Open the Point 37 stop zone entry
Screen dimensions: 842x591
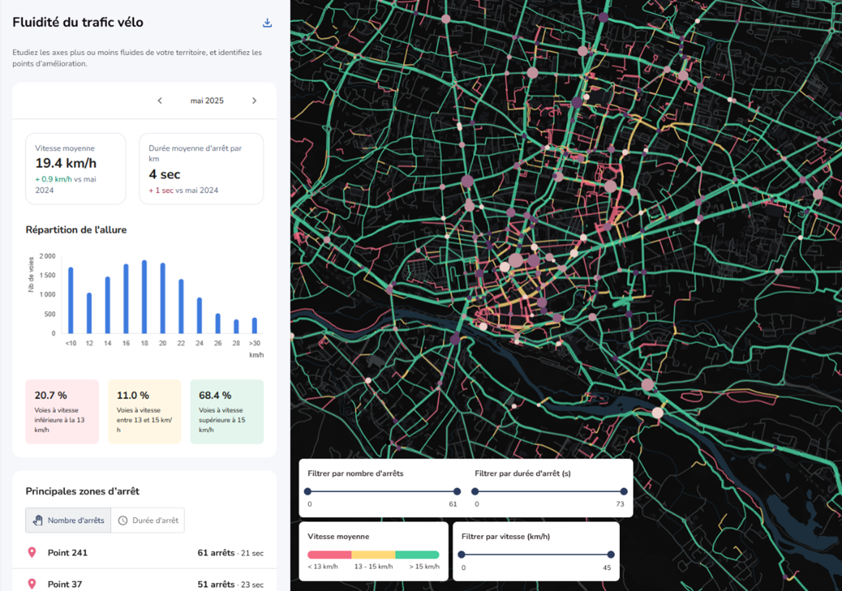[65, 584]
